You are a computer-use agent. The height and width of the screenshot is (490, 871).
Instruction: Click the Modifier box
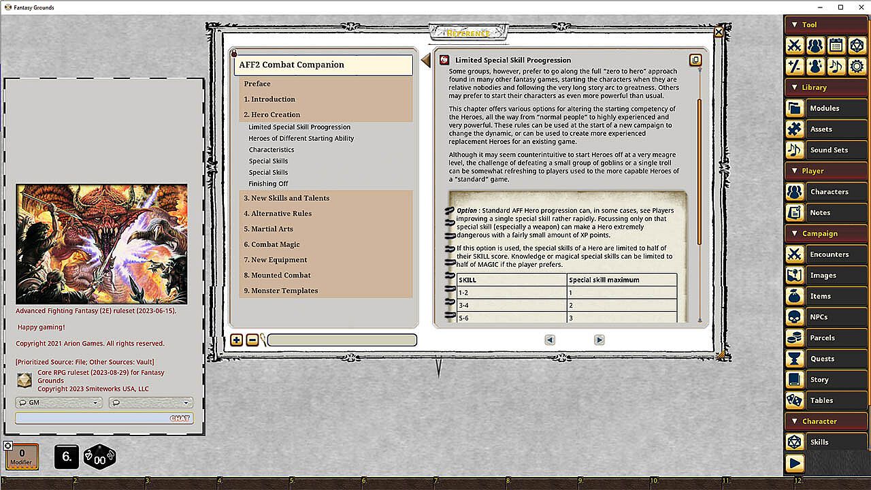[x=21, y=457]
